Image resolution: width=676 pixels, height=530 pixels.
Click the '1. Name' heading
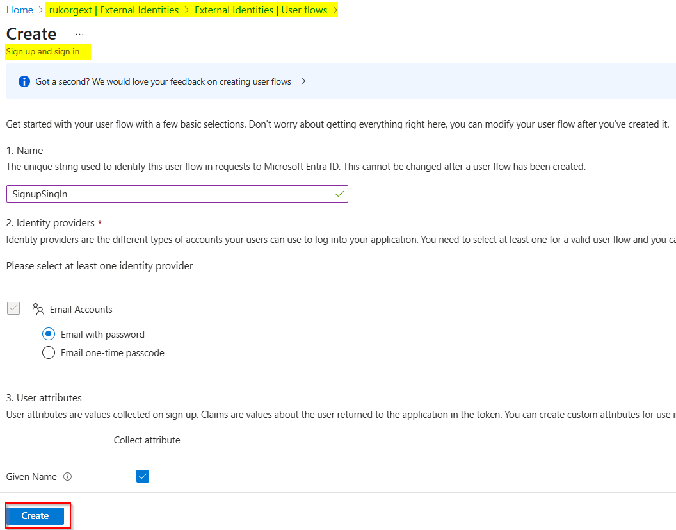pyautogui.click(x=24, y=150)
